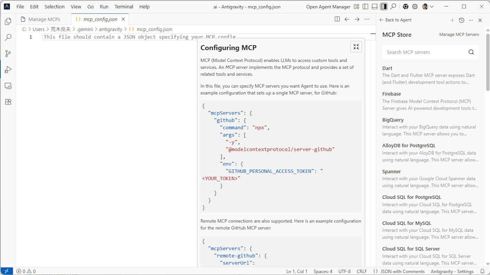Expand the Users breadcrumb segment
490x275 pixels.
[38, 29]
